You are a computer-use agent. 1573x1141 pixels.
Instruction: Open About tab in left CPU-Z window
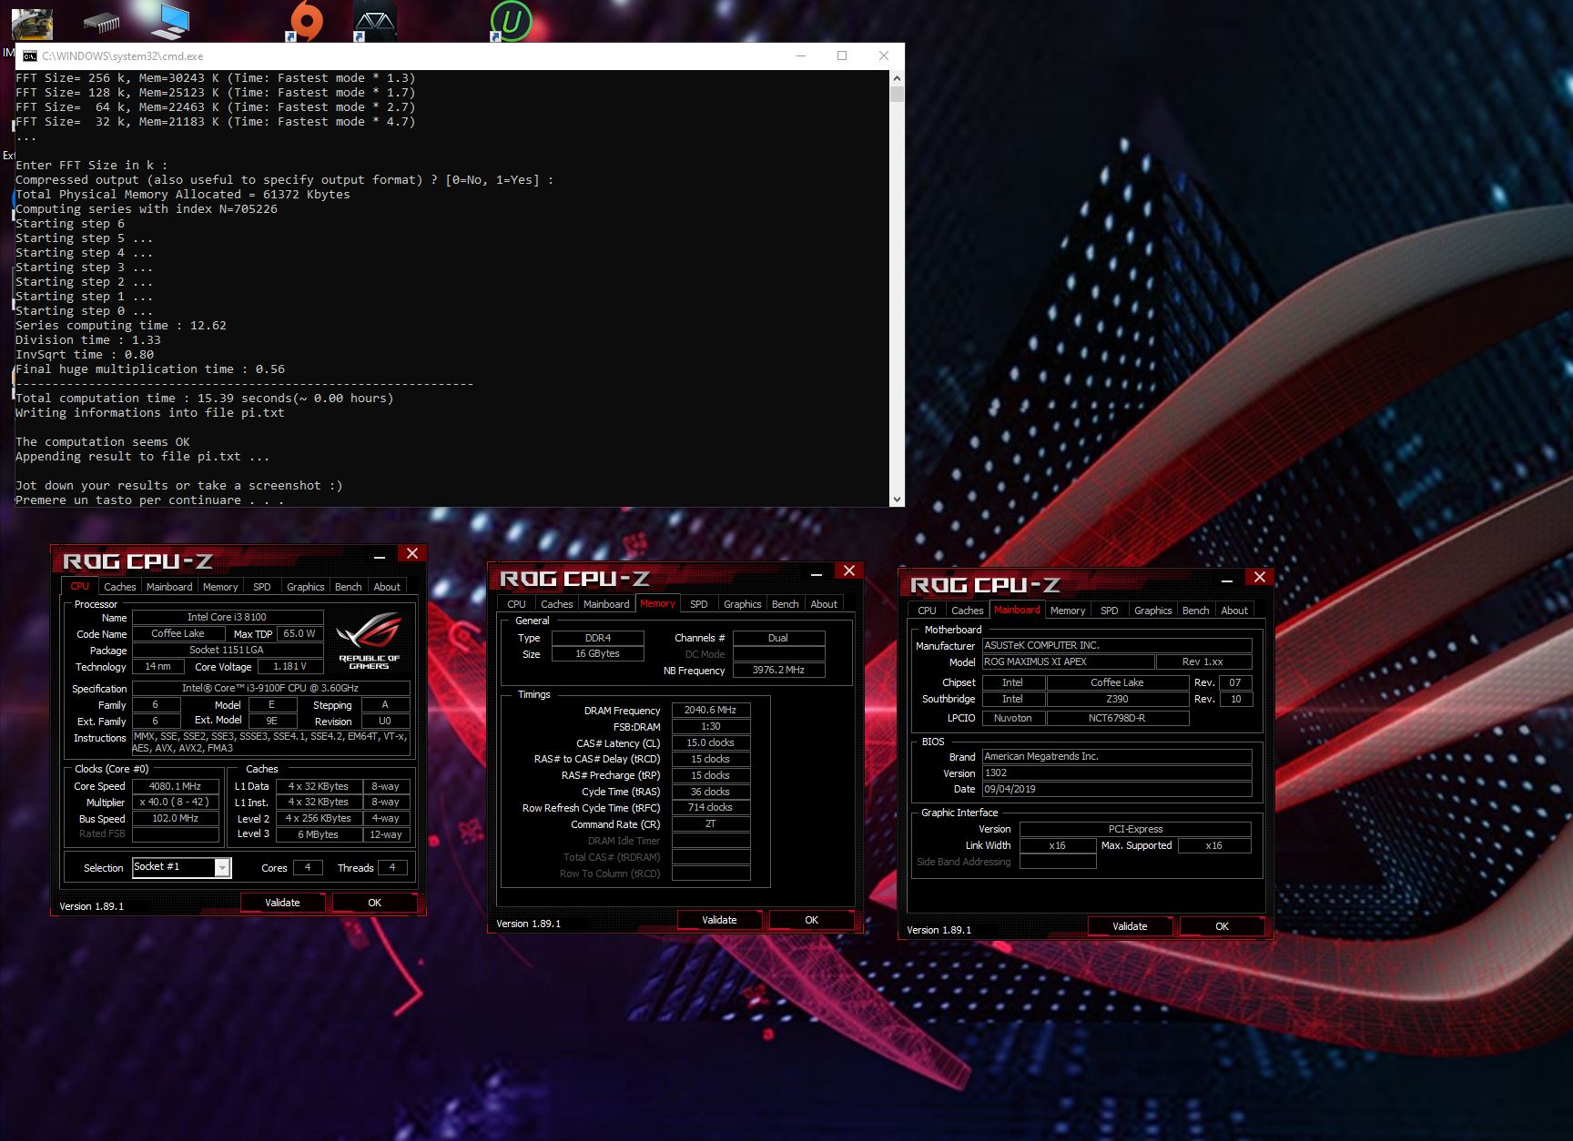387,587
